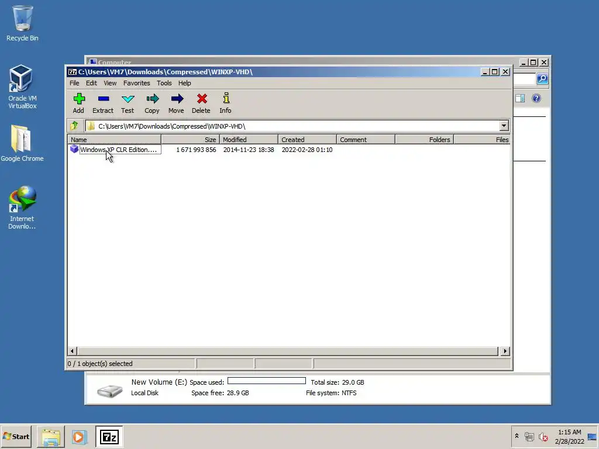Image resolution: width=599 pixels, height=449 pixels.
Task: Select the Internet Download Manager desktop shortcut
Action: click(x=22, y=208)
